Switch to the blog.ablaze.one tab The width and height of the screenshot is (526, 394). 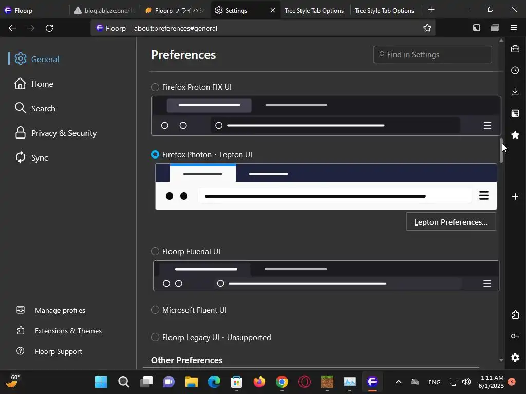(104, 10)
